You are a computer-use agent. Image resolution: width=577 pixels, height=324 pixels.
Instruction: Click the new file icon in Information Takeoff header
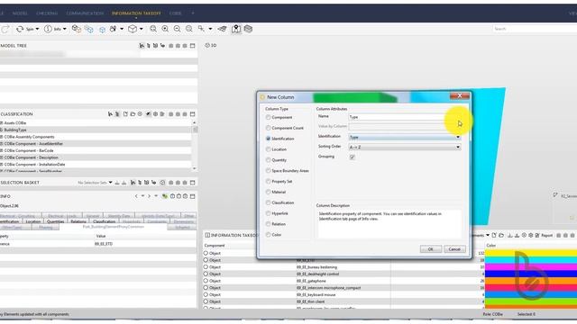pos(494,235)
